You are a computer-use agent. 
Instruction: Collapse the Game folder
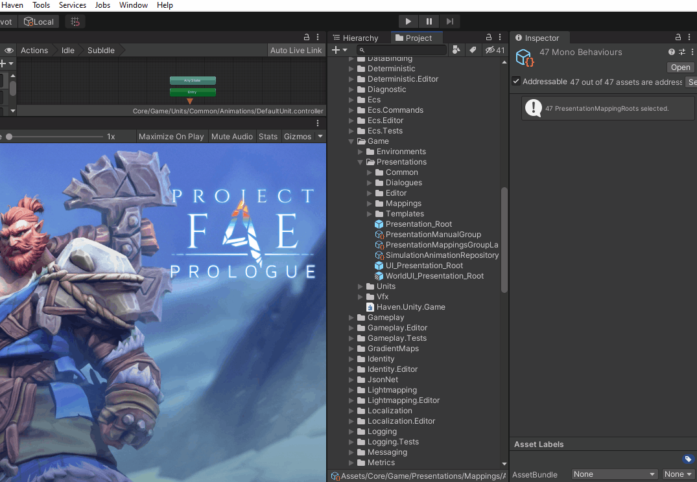351,141
